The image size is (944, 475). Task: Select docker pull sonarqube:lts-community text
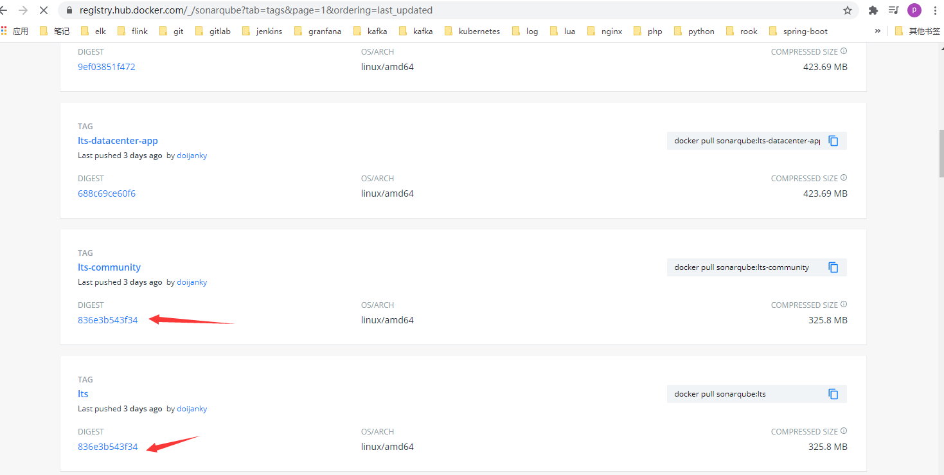742,267
